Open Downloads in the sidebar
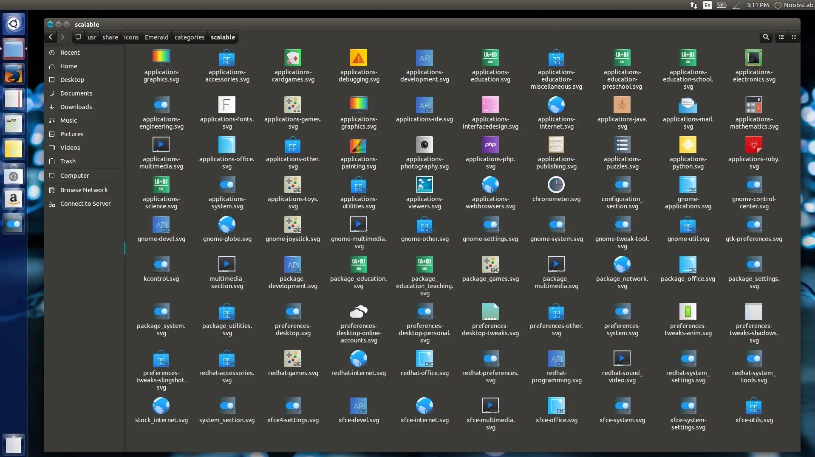The height and width of the screenshot is (457, 815). (84, 107)
